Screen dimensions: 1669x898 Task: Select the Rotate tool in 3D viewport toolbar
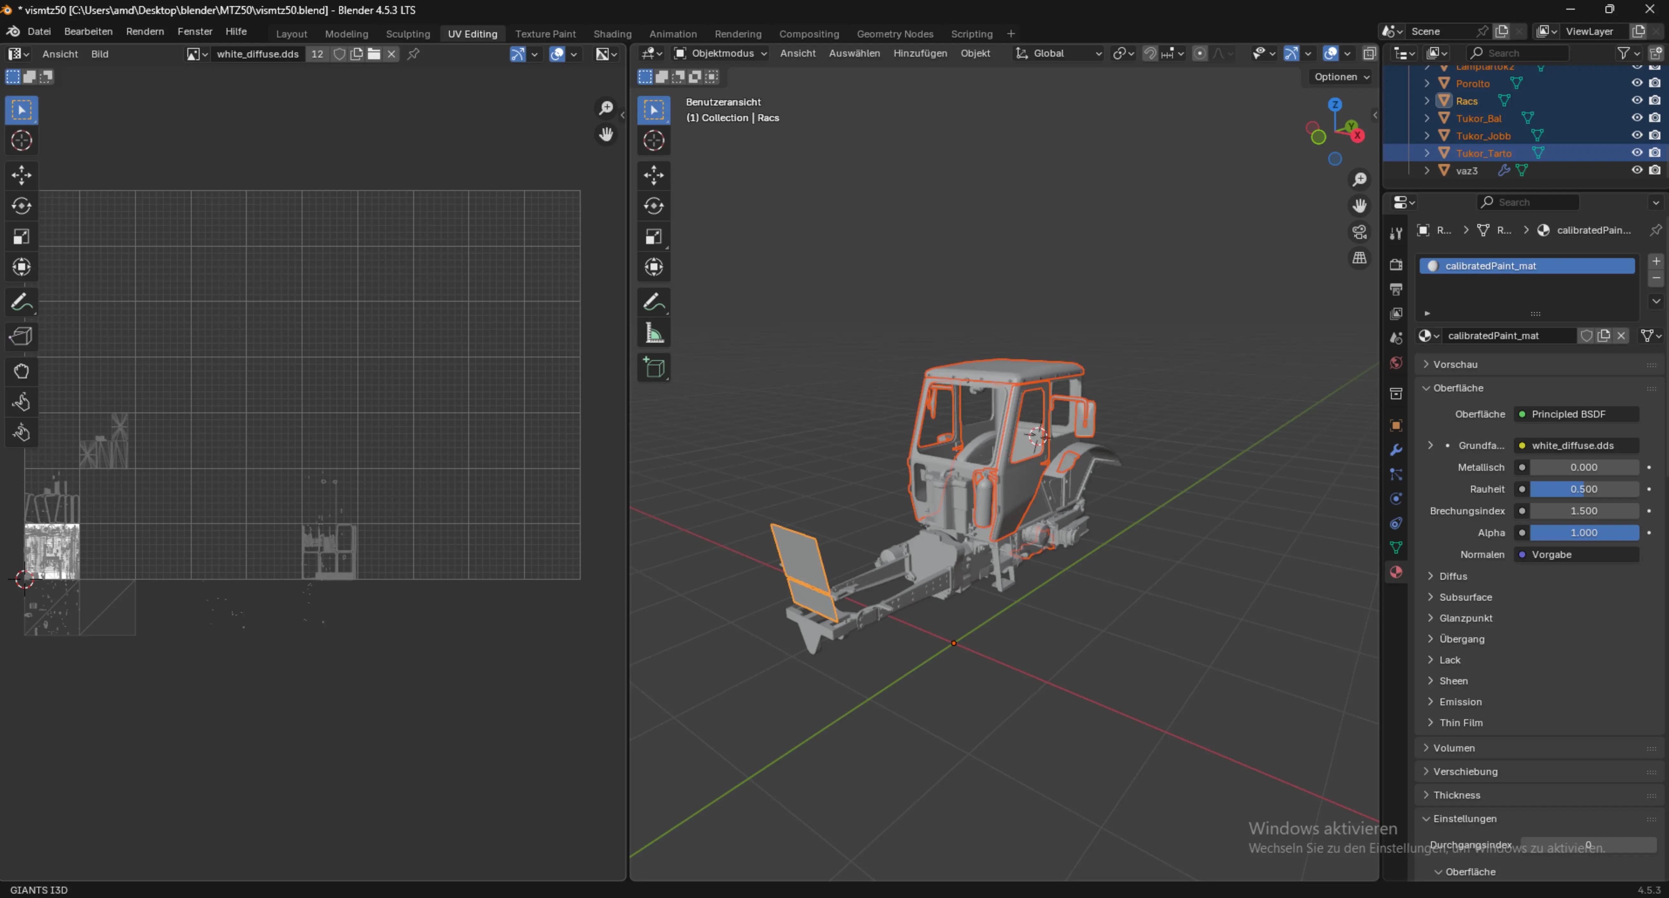pos(654,206)
